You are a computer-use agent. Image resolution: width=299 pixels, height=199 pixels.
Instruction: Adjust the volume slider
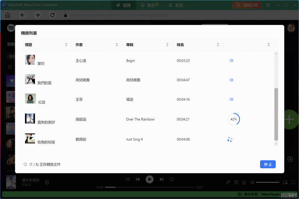point(267,182)
